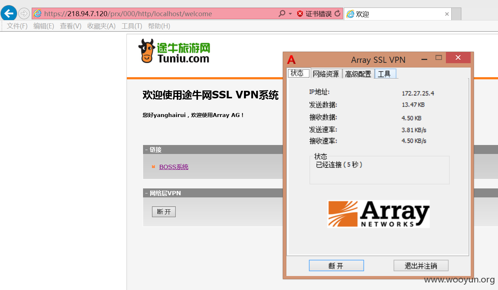
Task: Click the red certificate error shield icon
Action: [300, 14]
